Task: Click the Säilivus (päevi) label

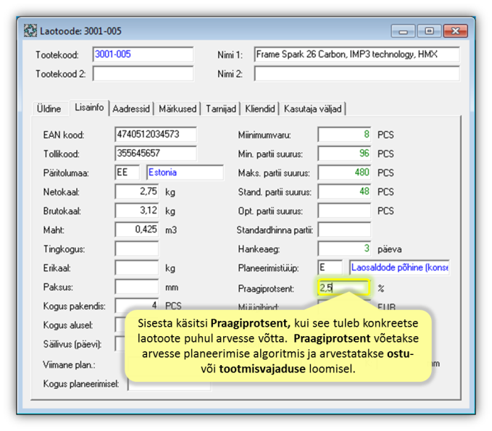Action: pos(72,345)
